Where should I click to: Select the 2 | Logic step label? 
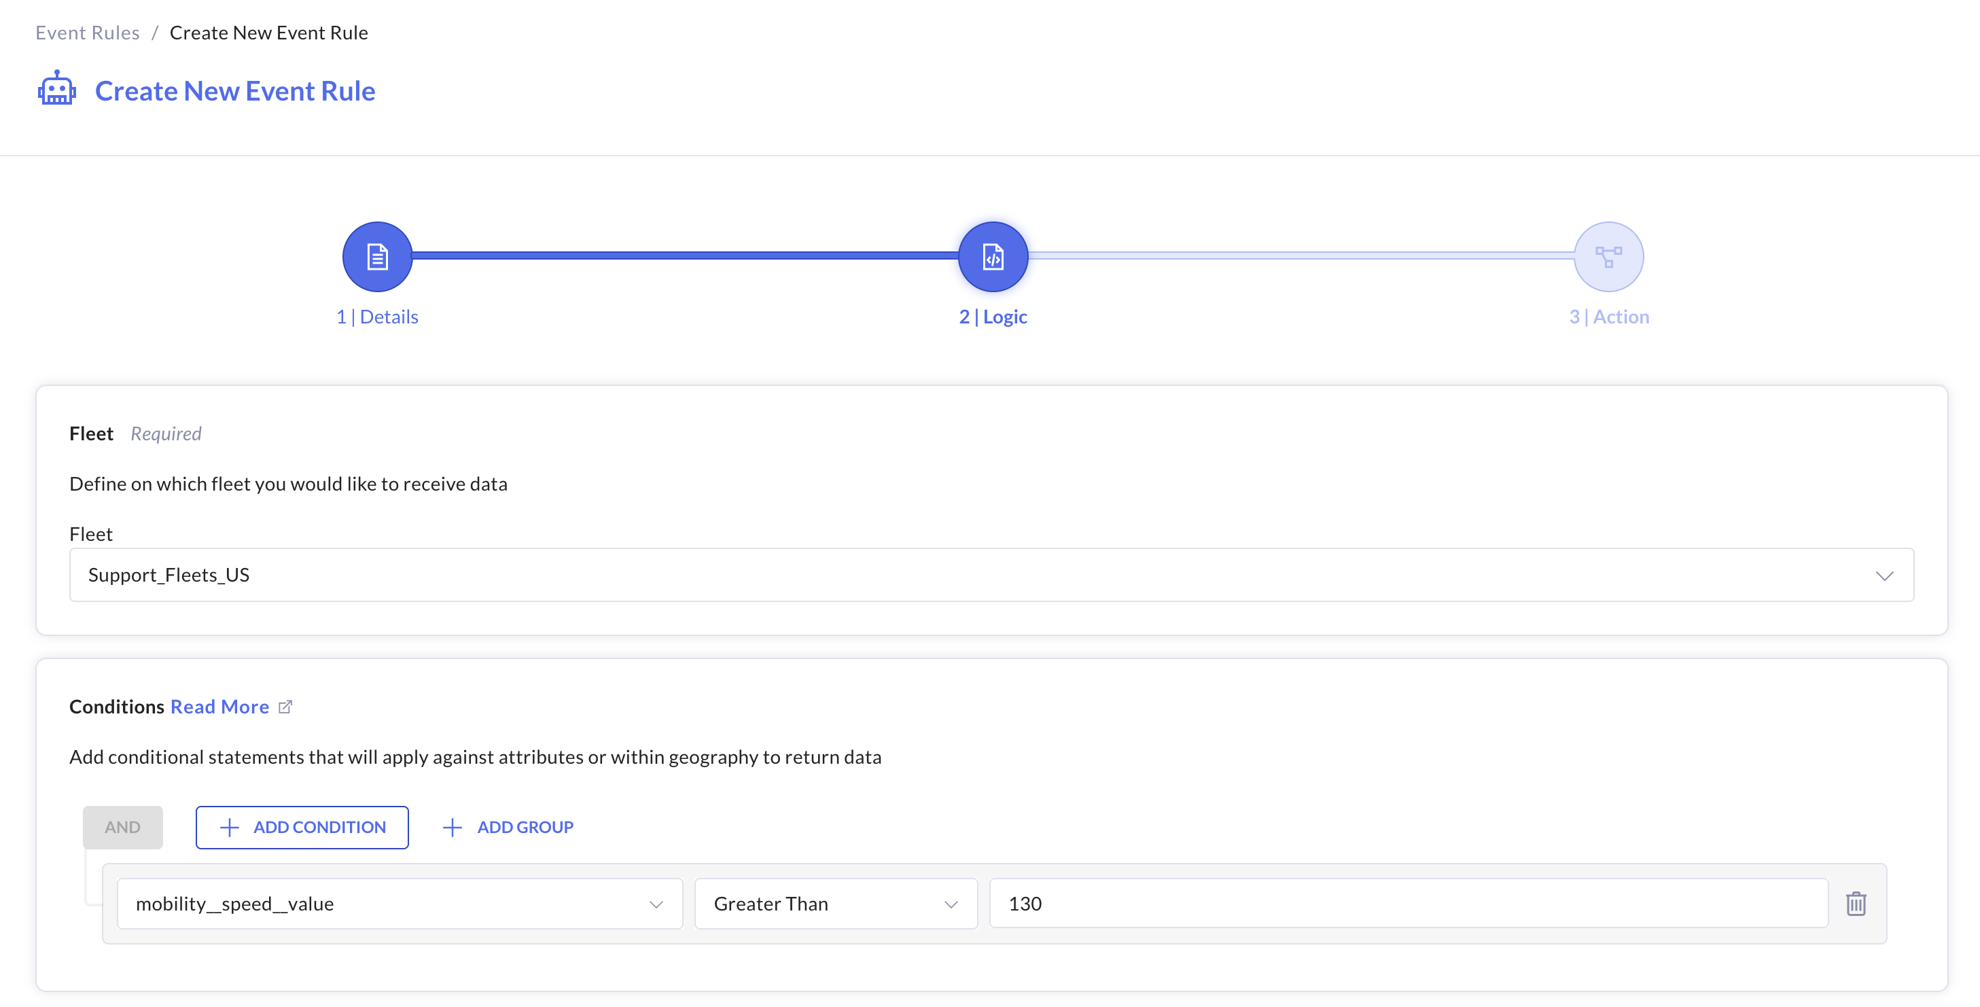click(x=992, y=317)
